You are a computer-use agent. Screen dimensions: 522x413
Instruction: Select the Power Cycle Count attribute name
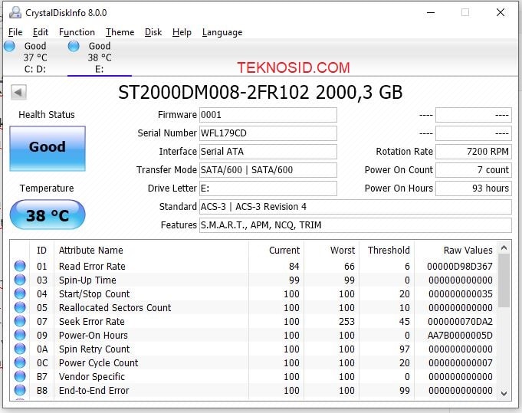(98, 362)
